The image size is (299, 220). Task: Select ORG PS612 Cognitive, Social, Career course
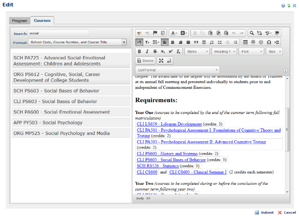click(71, 77)
